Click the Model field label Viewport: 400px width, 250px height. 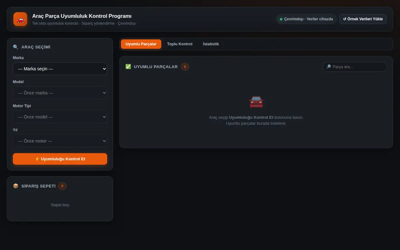tap(18, 82)
